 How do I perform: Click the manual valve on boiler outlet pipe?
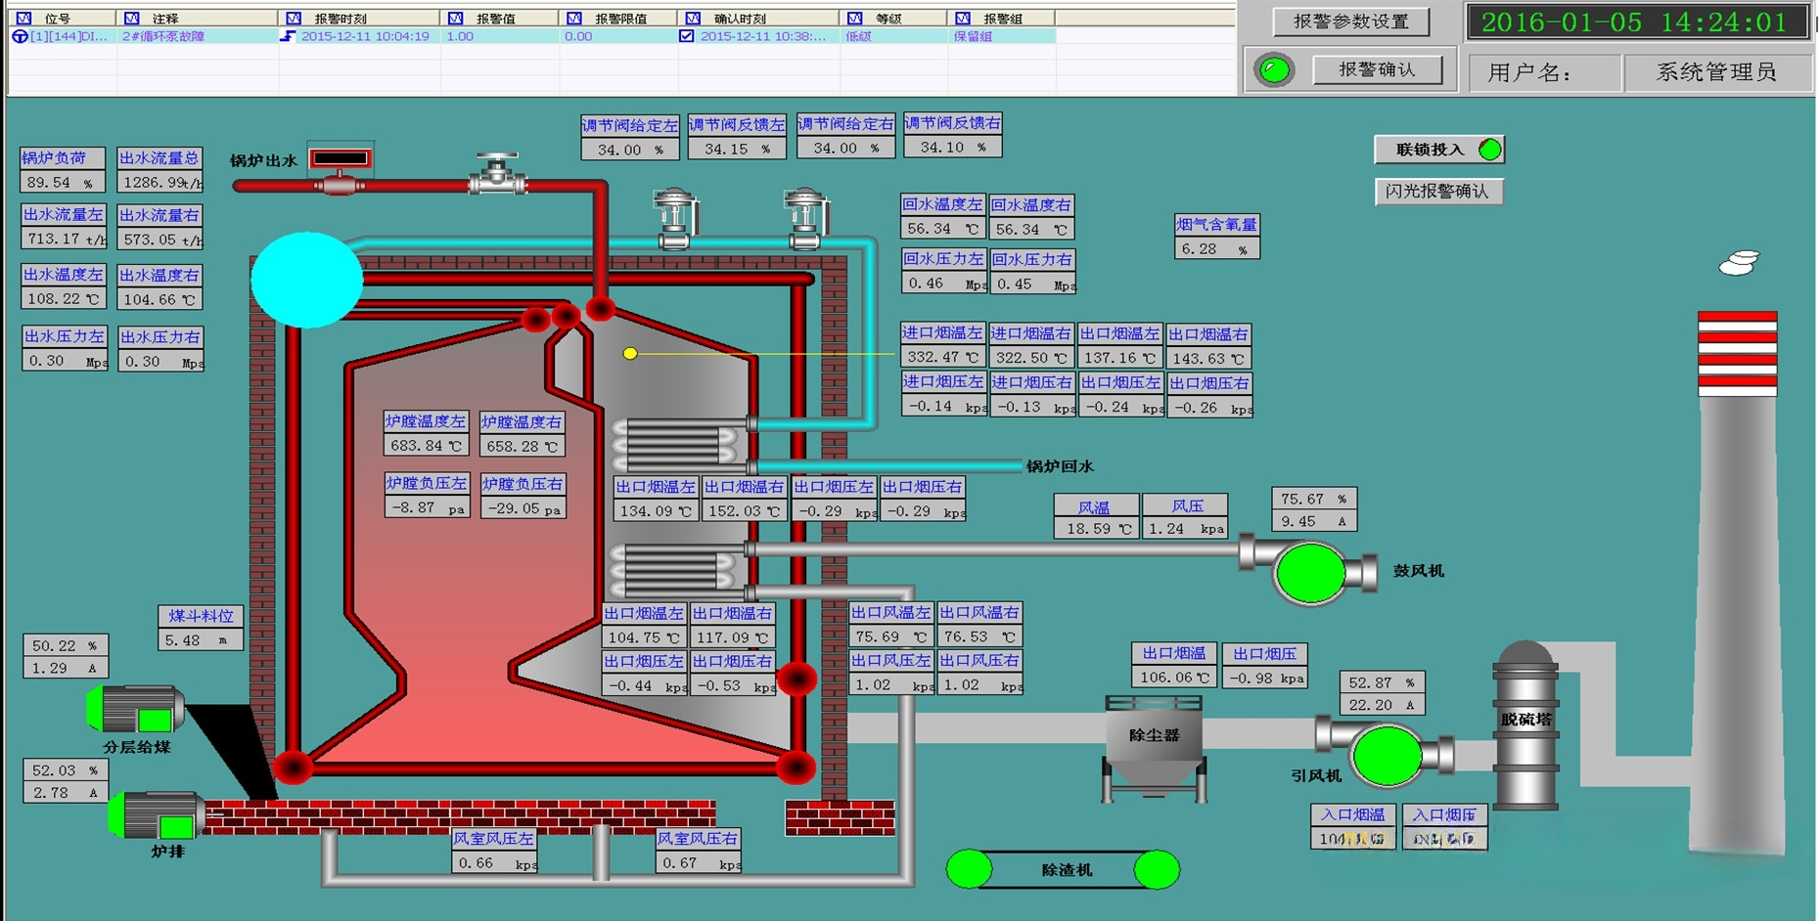497,175
